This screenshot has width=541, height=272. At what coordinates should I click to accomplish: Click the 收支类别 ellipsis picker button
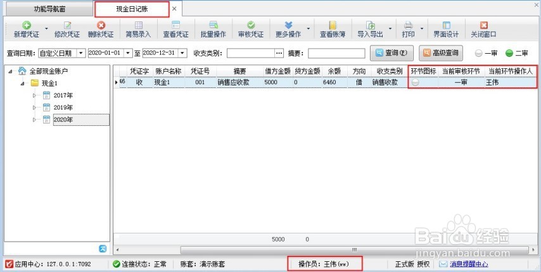(279, 53)
